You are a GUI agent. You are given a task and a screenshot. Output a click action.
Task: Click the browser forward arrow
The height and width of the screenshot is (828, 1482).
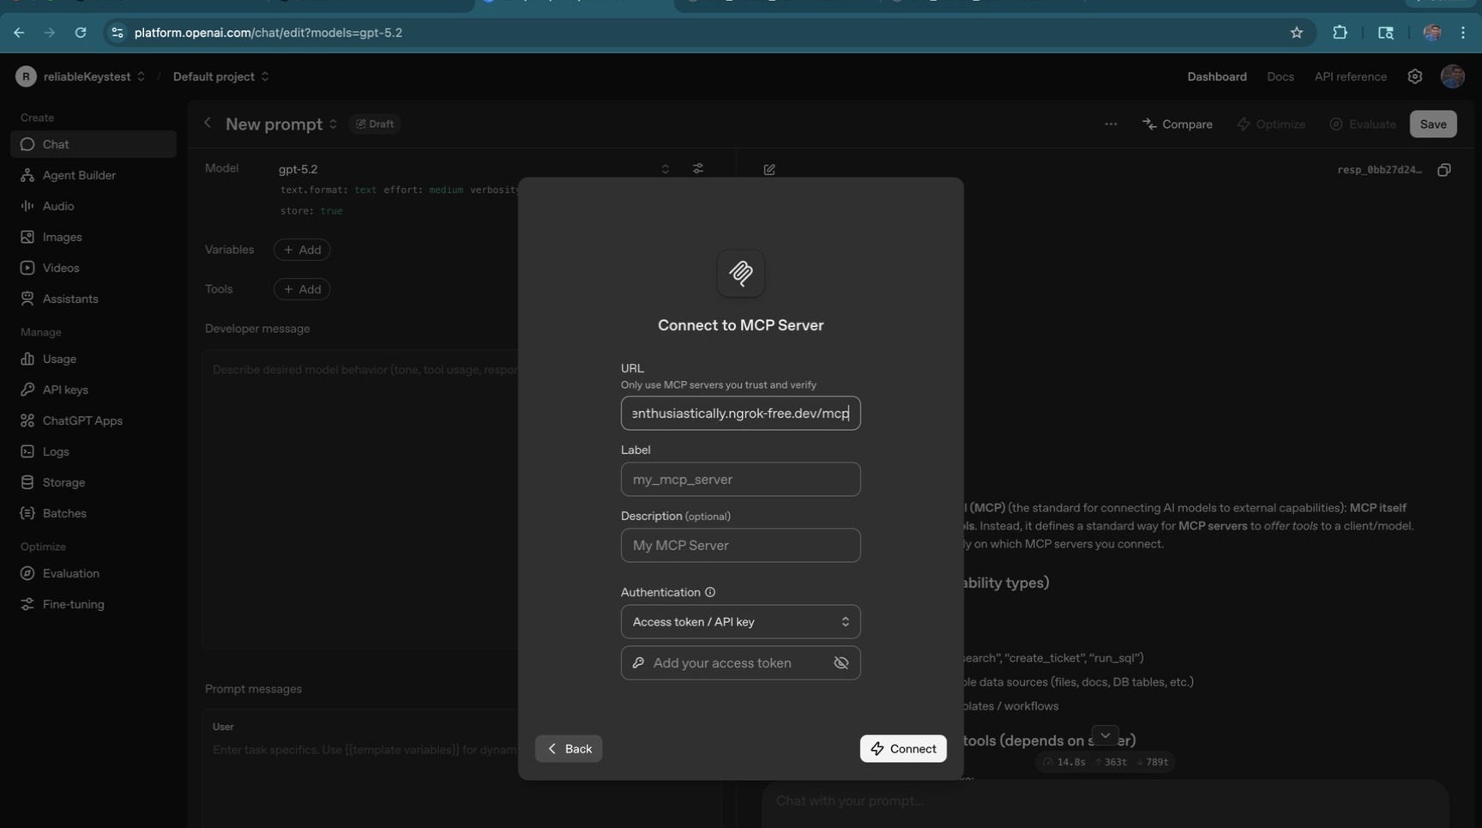point(49,33)
